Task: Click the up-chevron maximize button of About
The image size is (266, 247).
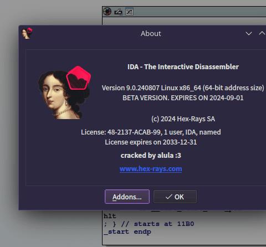Action: tap(262, 33)
